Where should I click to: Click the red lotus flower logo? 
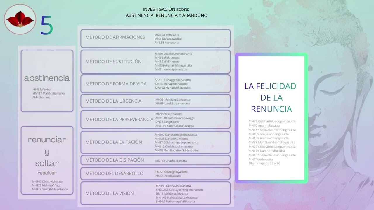click(x=20, y=20)
